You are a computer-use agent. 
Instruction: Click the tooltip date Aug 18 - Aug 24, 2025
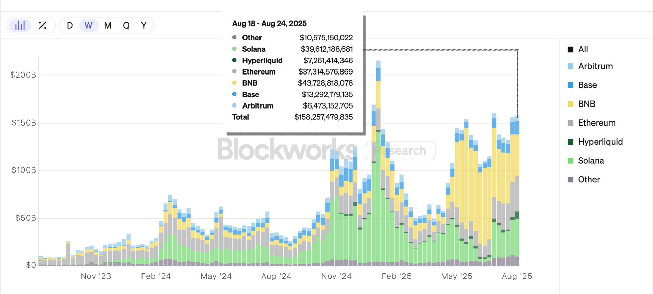pyautogui.click(x=269, y=23)
